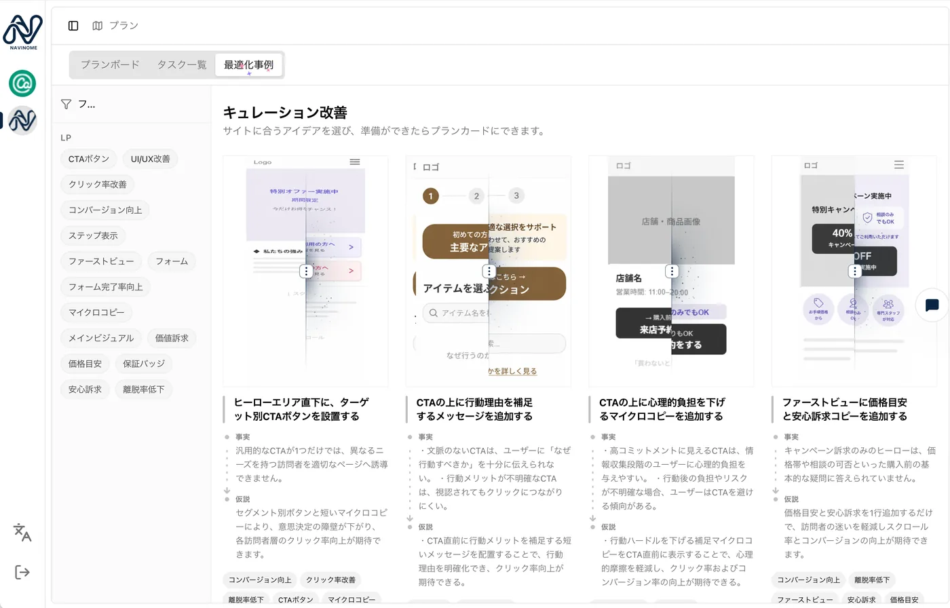Viewport: 950px width, 608px height.
Task: Click the コンバージョン向上 tag under first card
Action: 260,580
